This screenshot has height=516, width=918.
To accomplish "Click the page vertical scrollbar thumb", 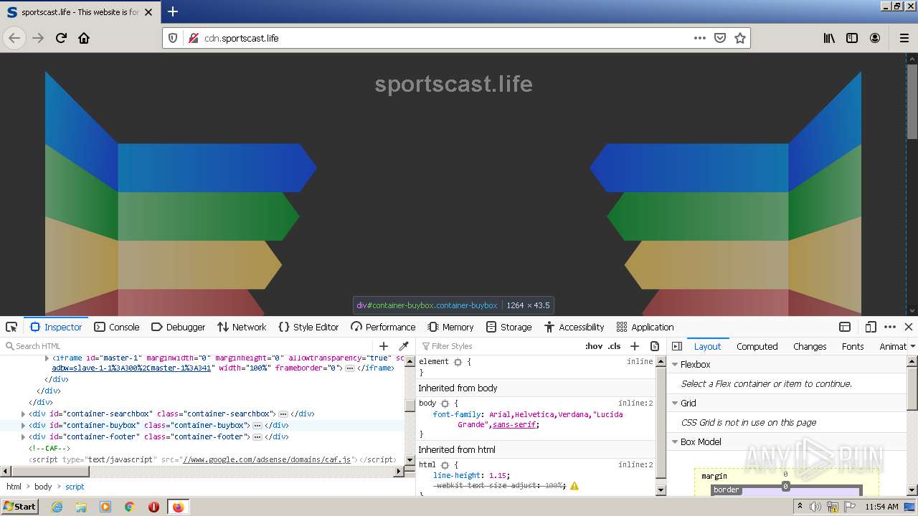I will click(x=912, y=102).
